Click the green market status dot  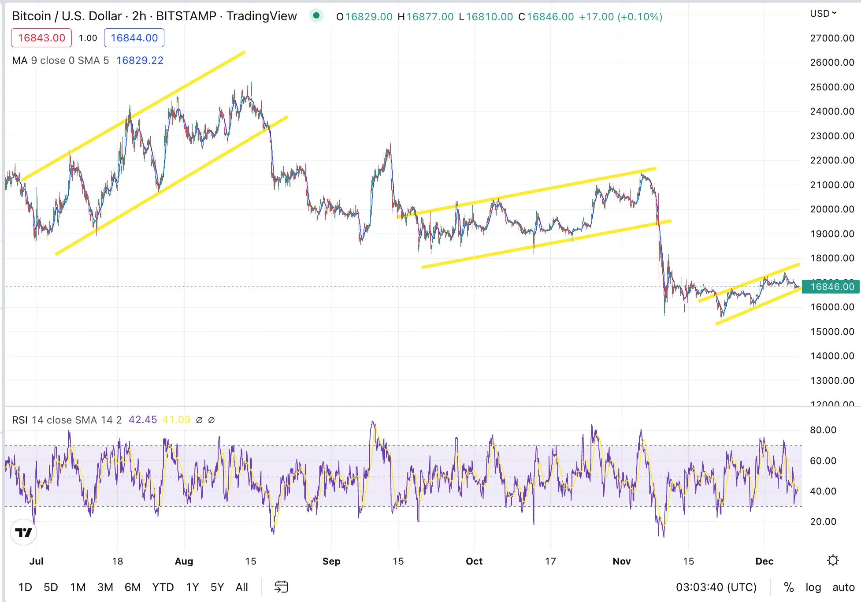(x=316, y=16)
